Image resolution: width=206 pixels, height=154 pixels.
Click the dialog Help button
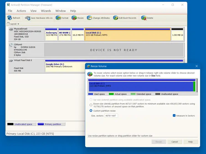(190, 142)
